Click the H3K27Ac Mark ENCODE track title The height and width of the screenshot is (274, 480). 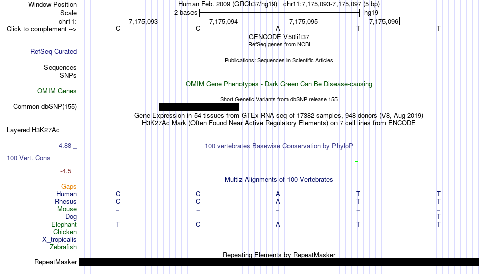pyautogui.click(x=279, y=123)
